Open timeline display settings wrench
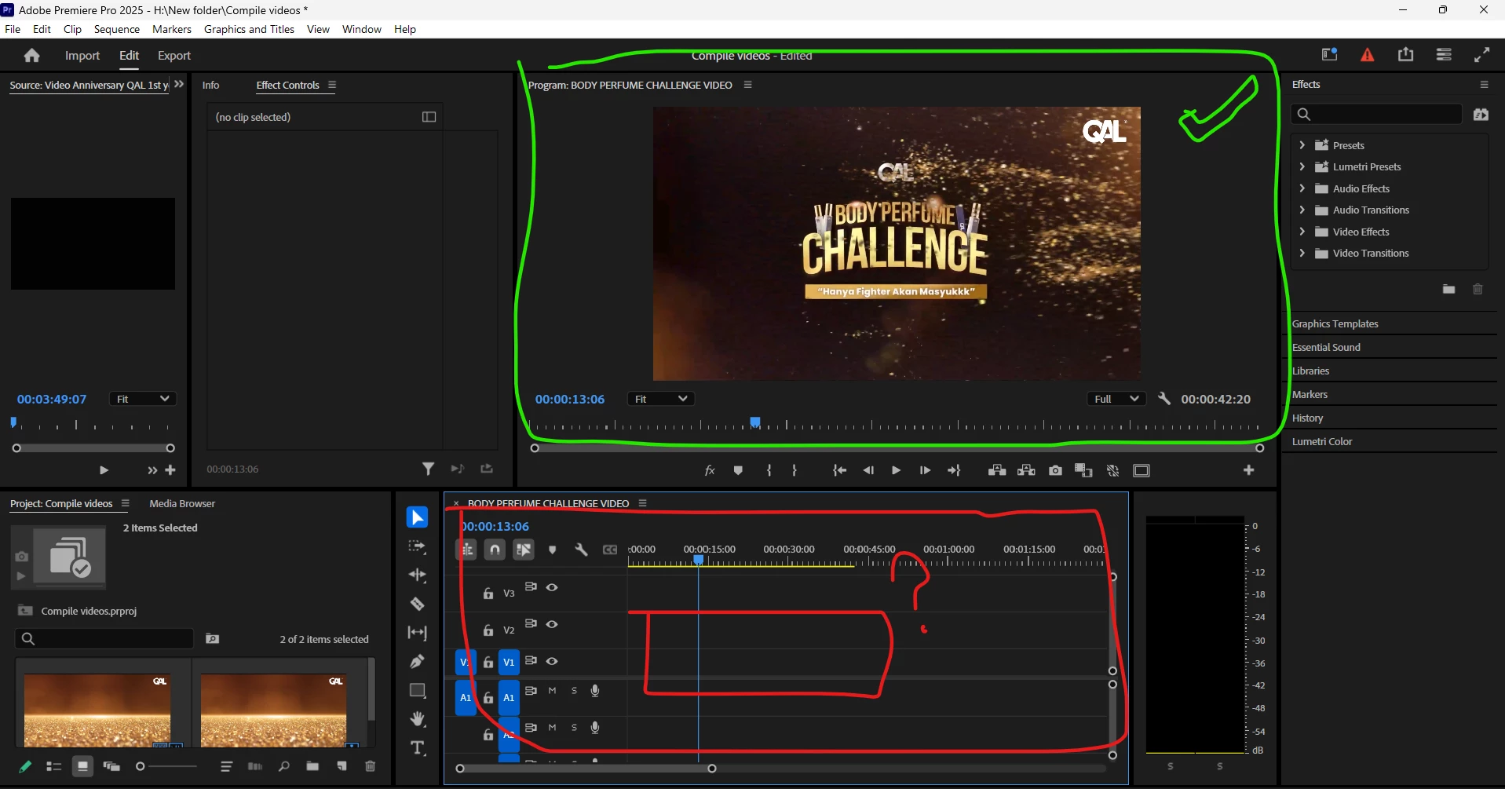Viewport: 1505px width, 789px height. point(581,550)
